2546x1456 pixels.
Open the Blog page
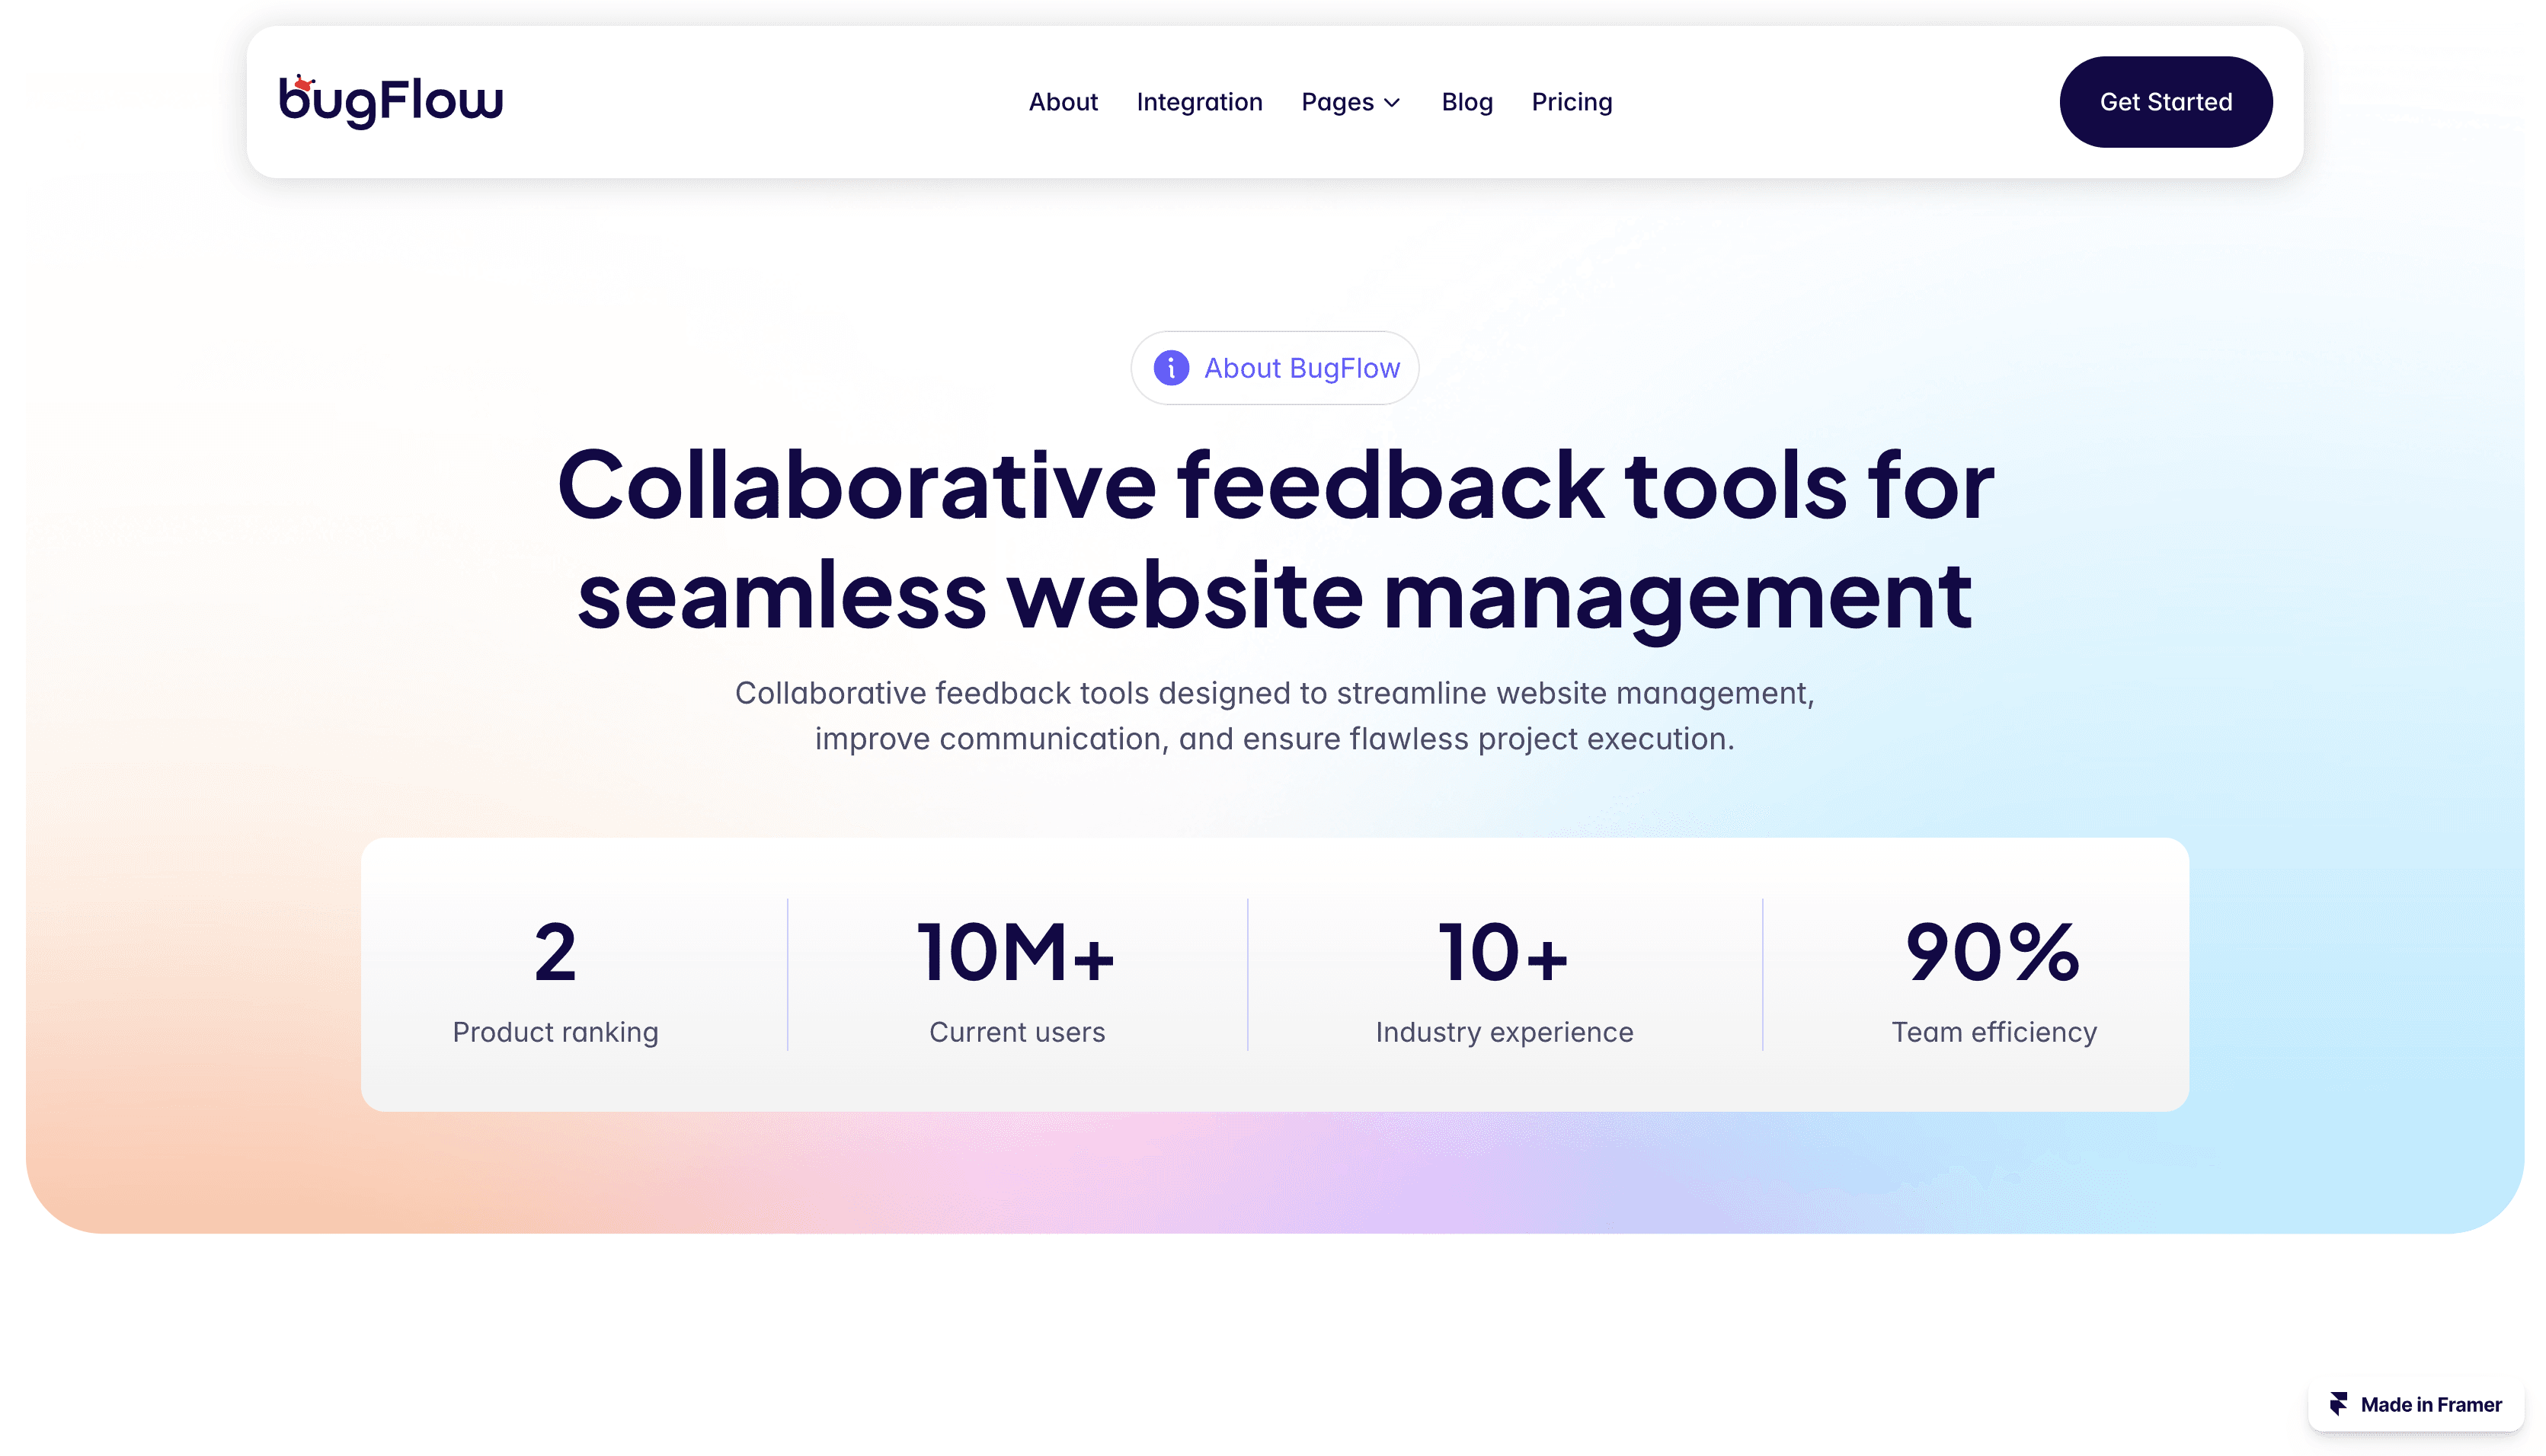[x=1467, y=102]
